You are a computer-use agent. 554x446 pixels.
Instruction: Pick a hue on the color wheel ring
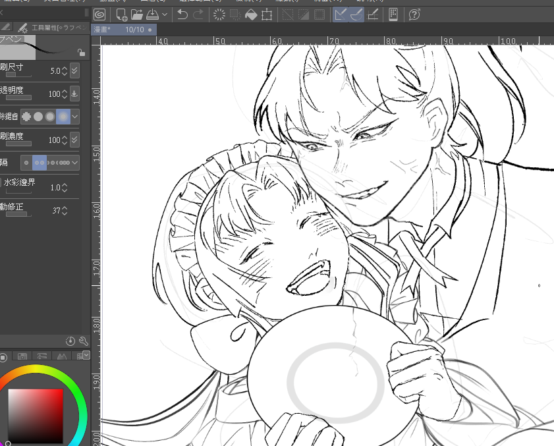pyautogui.click(x=74, y=387)
